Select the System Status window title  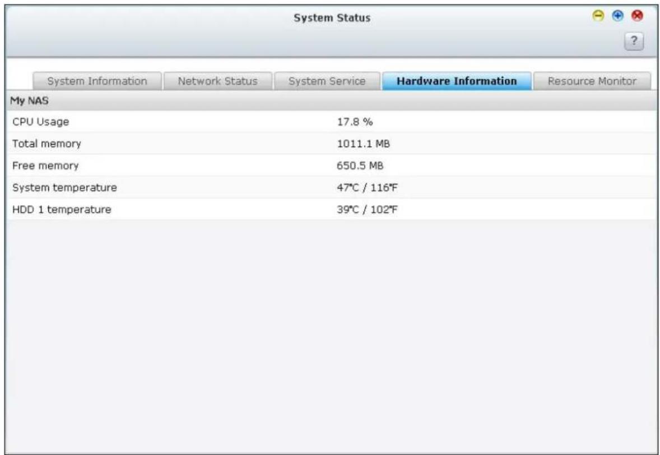[x=332, y=18]
